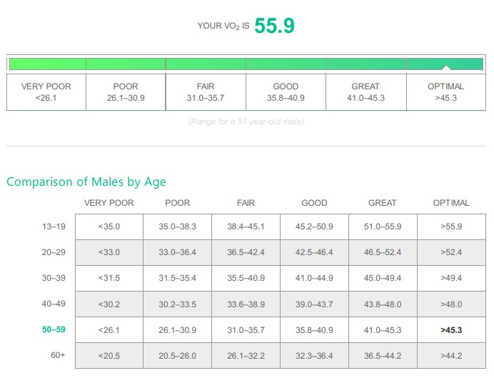Viewport: 494px width, 378px height.
Task: Click the bold >45.3 cell in table
Action: coord(451,329)
